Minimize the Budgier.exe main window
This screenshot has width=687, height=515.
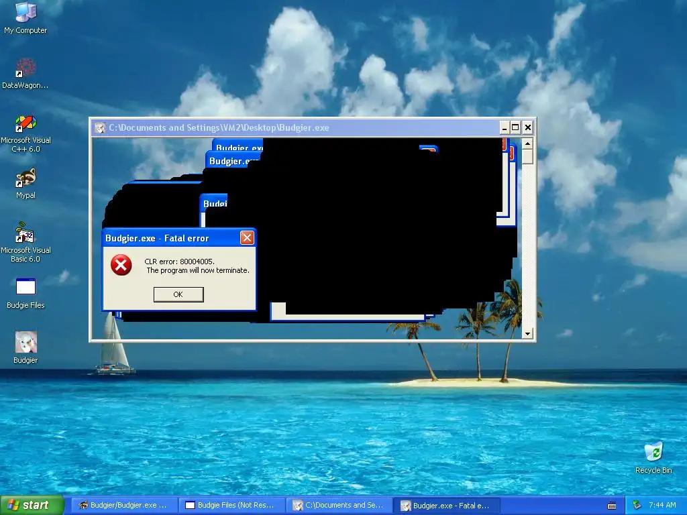tap(505, 128)
